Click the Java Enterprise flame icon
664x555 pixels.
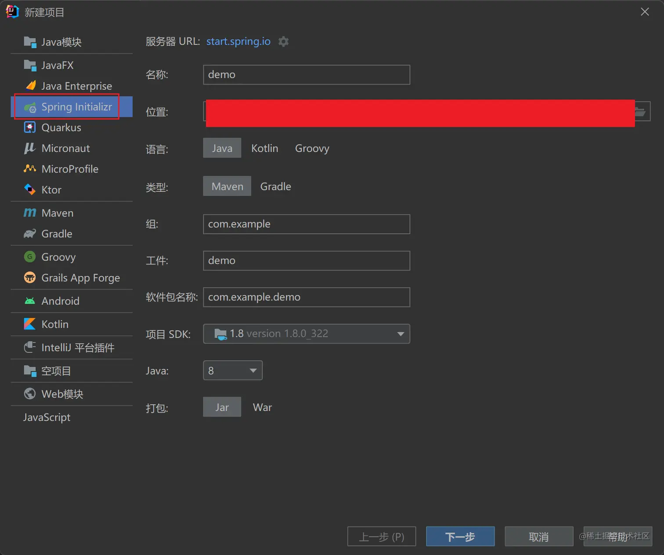[30, 86]
